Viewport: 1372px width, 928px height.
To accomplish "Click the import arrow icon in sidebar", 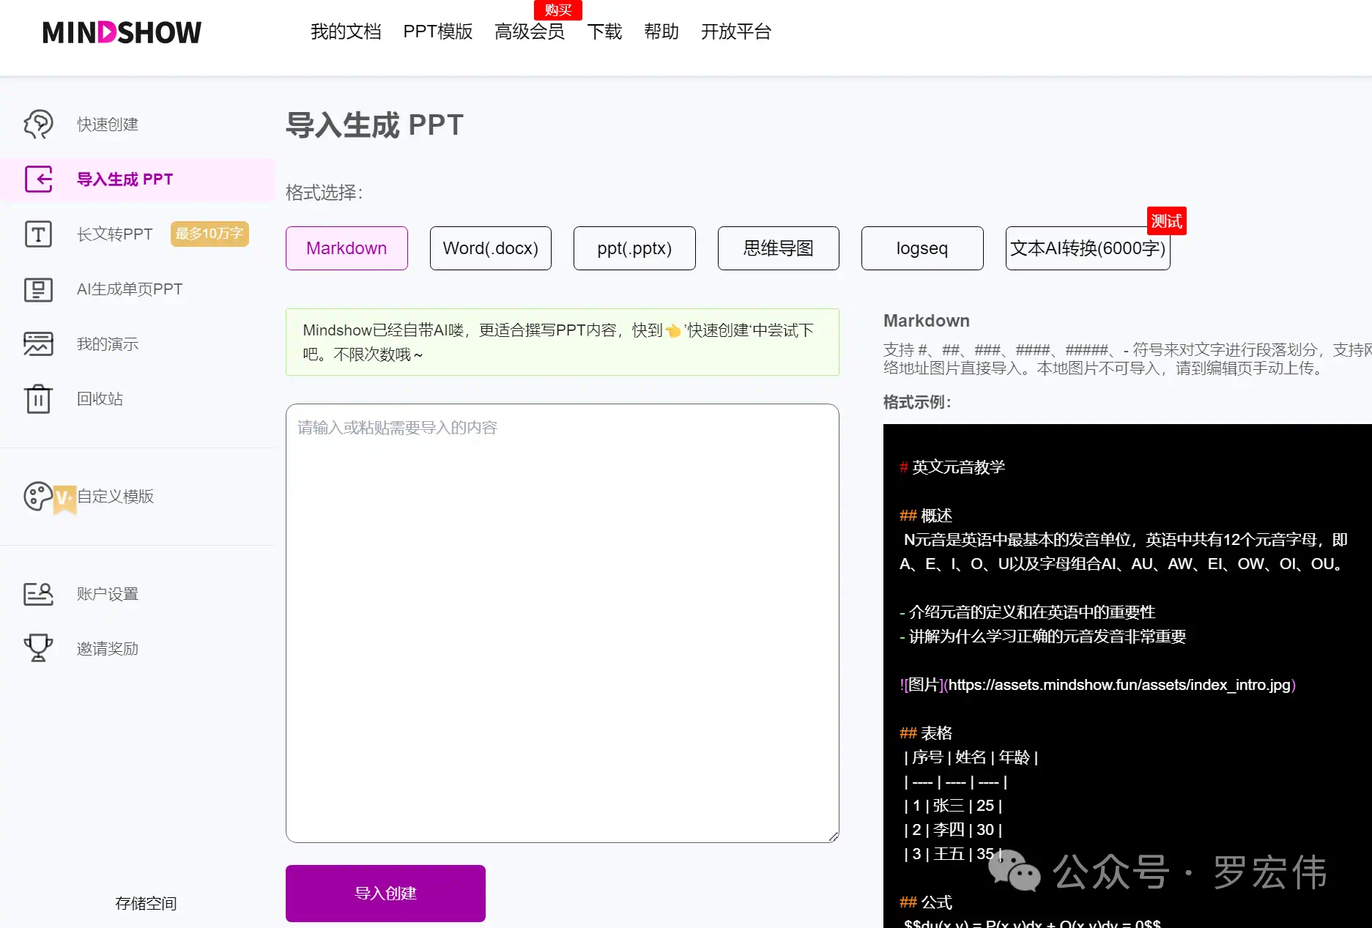I will (x=38, y=179).
